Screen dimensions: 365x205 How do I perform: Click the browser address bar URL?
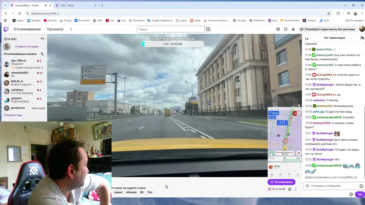pyautogui.click(x=45, y=13)
